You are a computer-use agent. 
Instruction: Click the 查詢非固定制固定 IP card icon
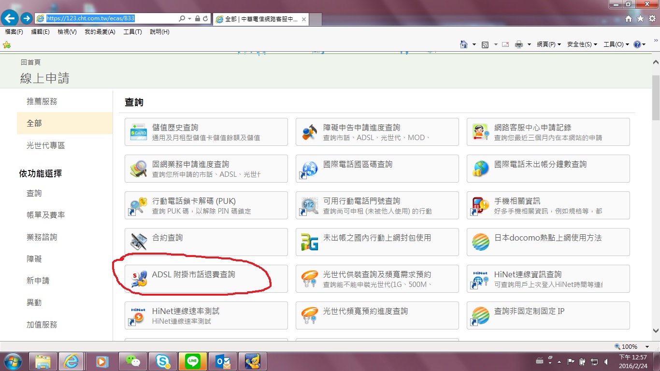481,315
